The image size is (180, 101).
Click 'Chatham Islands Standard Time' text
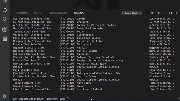coord(34,76)
